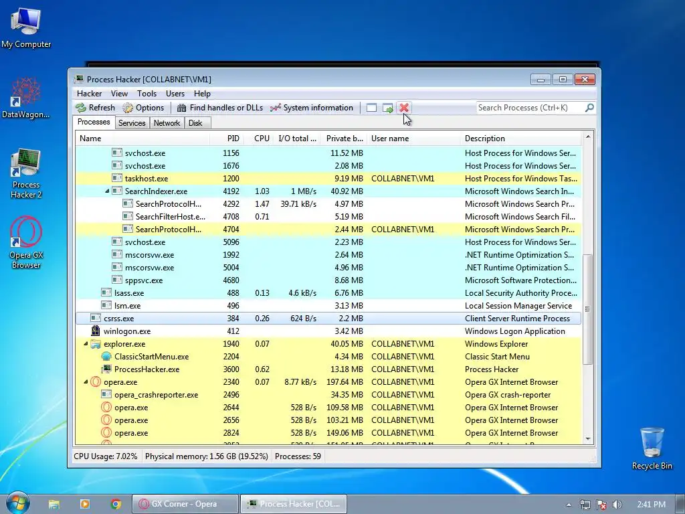Click the csrss.exe process icon
Viewport: 685px width, 514px height.
pyautogui.click(x=95, y=318)
